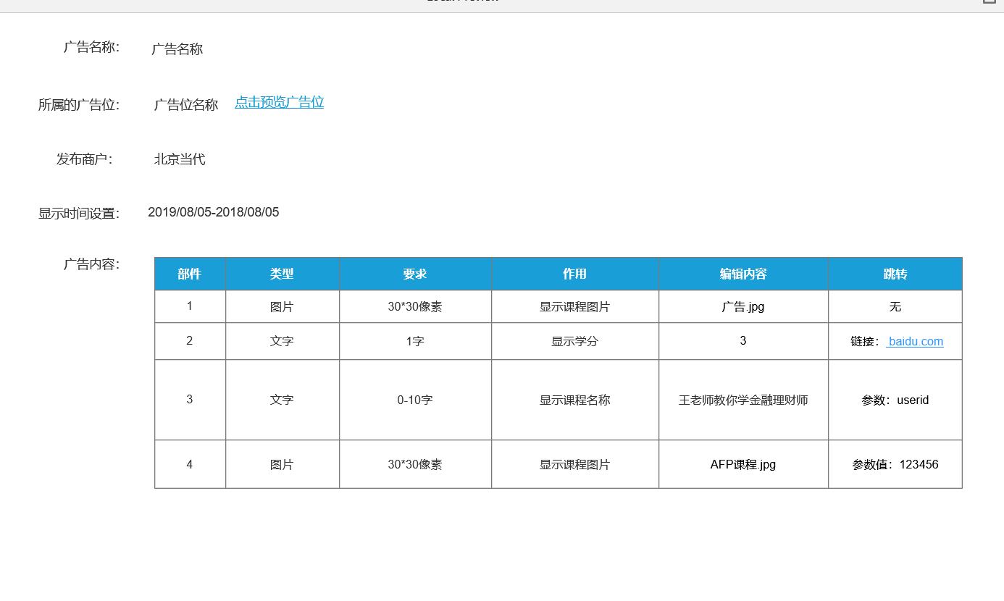Image resolution: width=1004 pixels, height=601 pixels.
Task: Click the 类型 column header
Action: click(283, 274)
